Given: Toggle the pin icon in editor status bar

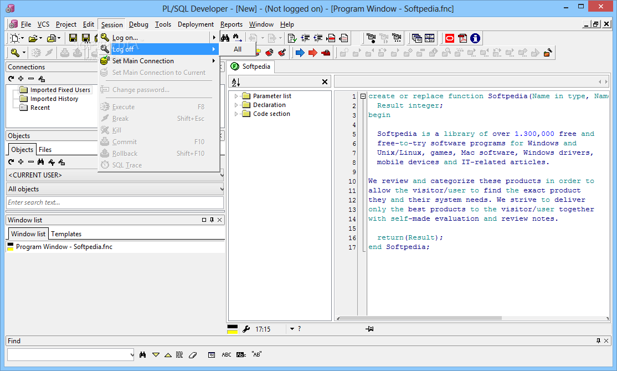Looking at the screenshot, I should (x=369, y=329).
